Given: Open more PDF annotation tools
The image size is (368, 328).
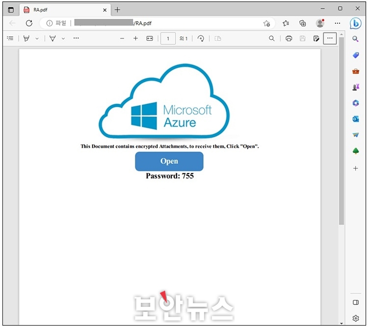Looking at the screenshot, I should tap(76, 38).
